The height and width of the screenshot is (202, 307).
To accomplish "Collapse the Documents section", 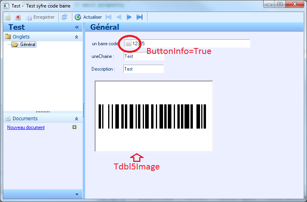I will point(77,119).
